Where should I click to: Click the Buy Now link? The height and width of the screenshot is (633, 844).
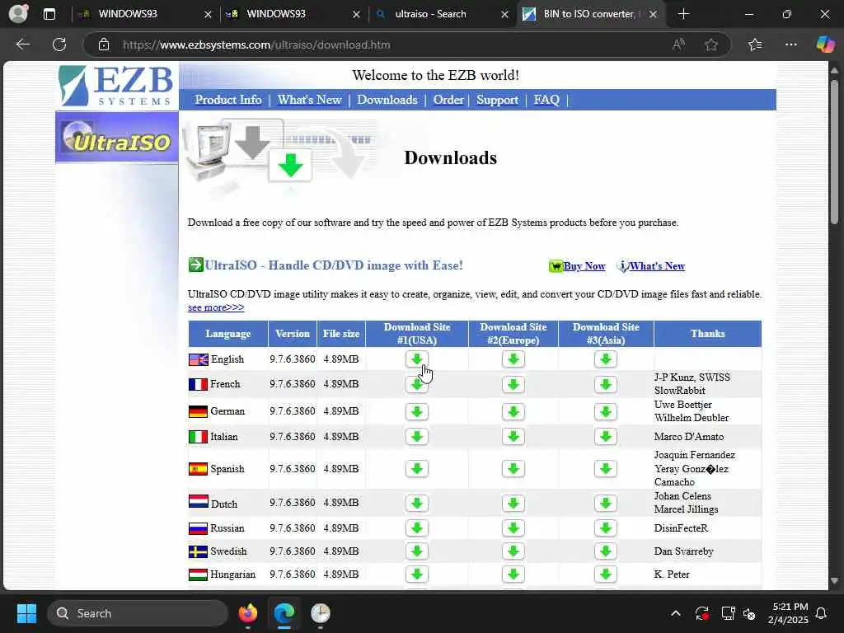point(584,266)
